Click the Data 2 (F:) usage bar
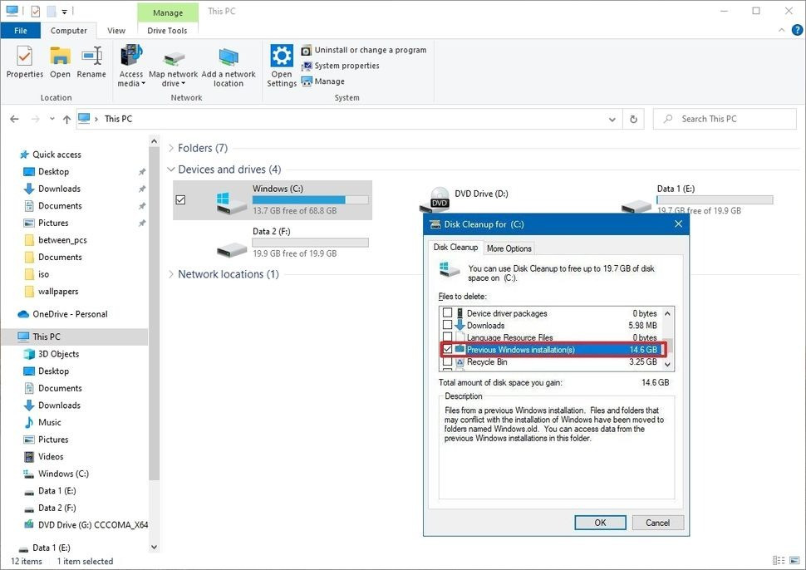Image resolution: width=806 pixels, height=570 pixels. (x=310, y=243)
